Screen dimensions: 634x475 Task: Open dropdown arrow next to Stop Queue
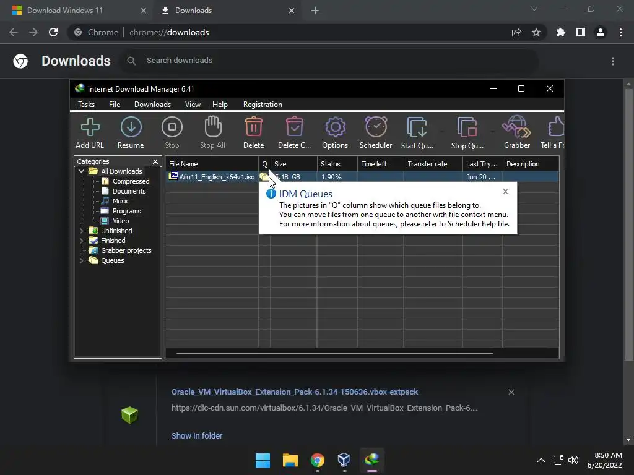(492, 131)
